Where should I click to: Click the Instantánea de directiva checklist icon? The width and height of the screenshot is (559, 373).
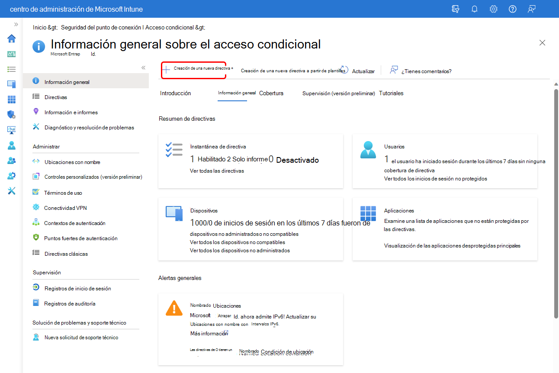tap(174, 150)
